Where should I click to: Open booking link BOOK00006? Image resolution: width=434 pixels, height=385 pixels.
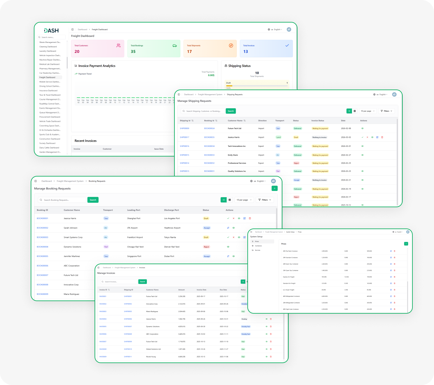click(x=43, y=266)
